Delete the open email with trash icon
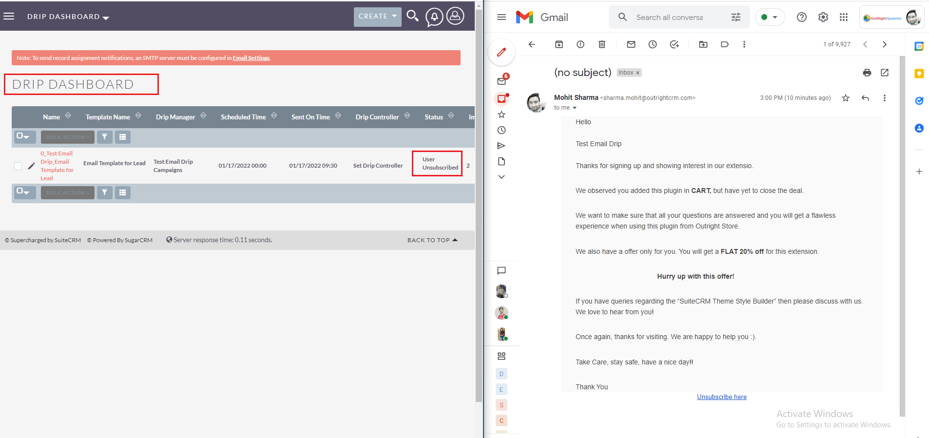The height and width of the screenshot is (438, 929). coord(602,44)
